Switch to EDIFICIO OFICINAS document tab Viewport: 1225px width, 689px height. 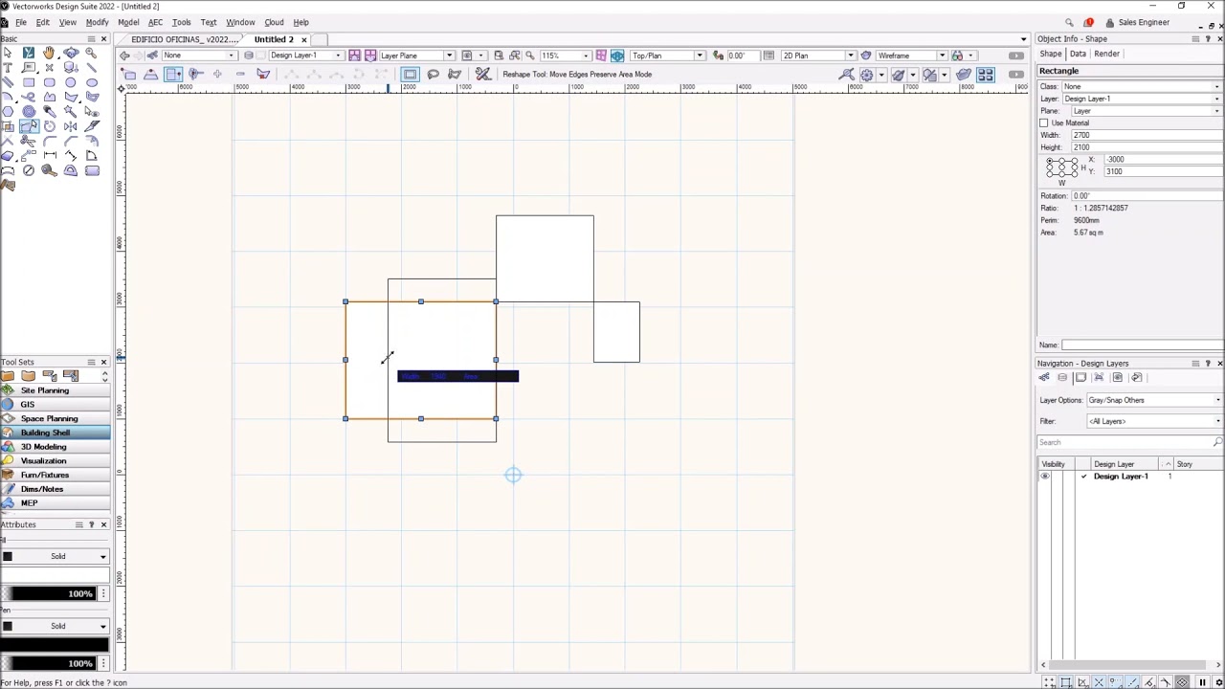click(185, 39)
